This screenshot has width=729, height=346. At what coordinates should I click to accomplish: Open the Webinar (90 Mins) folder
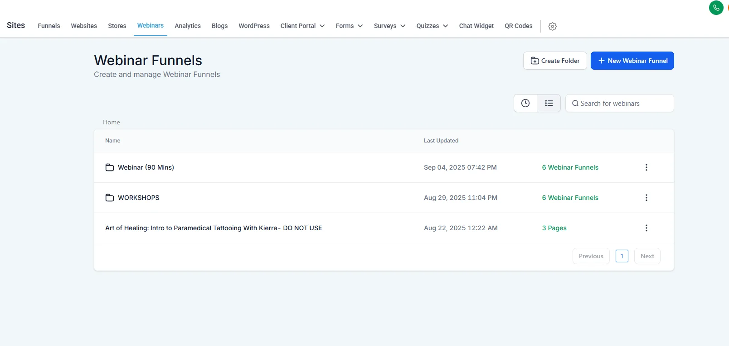click(x=146, y=167)
